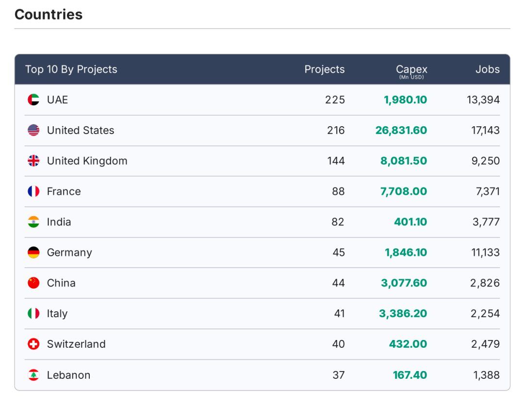Open the Switzerland country name
Viewport: 524px width, 407px height.
coord(76,344)
